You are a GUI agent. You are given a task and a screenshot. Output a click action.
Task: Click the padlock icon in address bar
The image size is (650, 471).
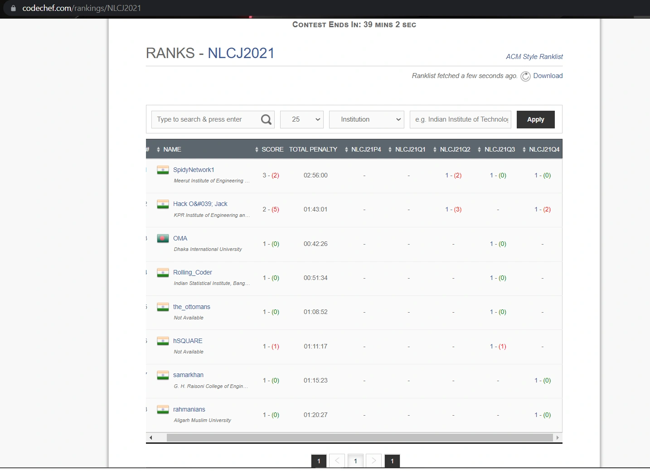click(13, 8)
